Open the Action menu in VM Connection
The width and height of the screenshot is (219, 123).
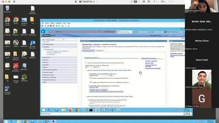[x=47, y=23]
